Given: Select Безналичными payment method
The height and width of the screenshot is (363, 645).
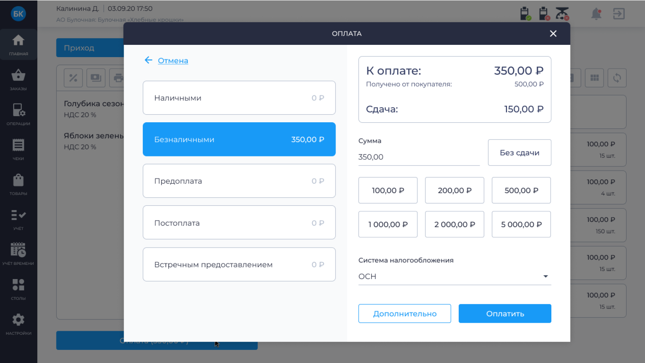Looking at the screenshot, I should click(239, 139).
